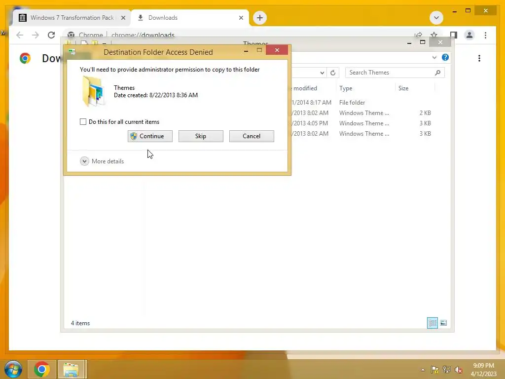
Task: Open address bar history dropdown in Explorer
Action: [322, 73]
